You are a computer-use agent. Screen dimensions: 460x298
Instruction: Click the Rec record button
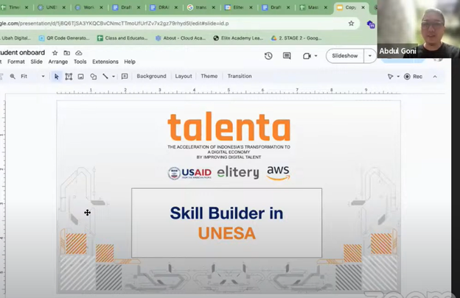click(x=413, y=77)
